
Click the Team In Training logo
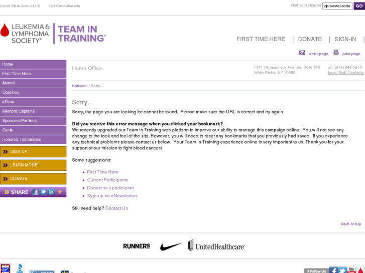tap(81, 34)
